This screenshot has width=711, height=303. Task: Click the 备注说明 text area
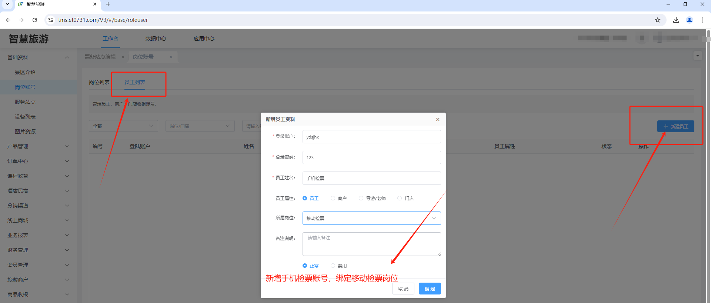click(x=371, y=244)
